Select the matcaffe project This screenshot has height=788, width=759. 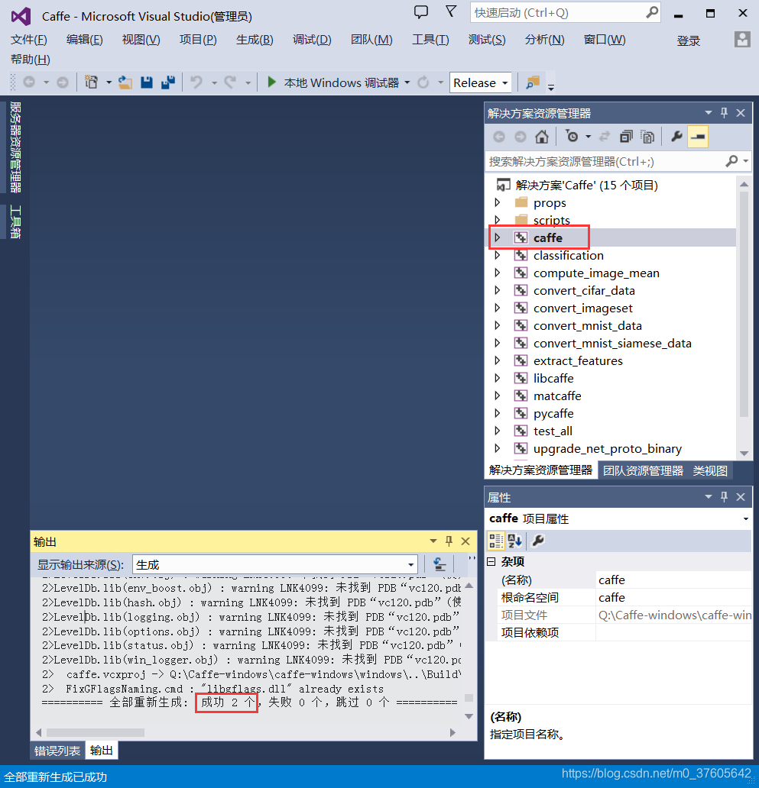(557, 396)
